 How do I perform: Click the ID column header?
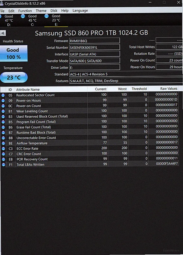pyautogui.click(x=10, y=90)
